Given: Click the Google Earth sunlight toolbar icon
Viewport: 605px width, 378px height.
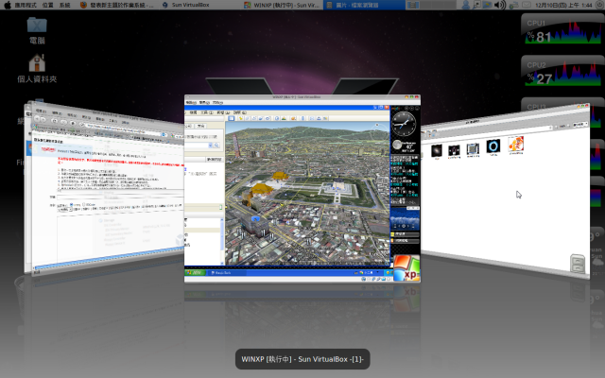Looking at the screenshot, I should pos(284,118).
